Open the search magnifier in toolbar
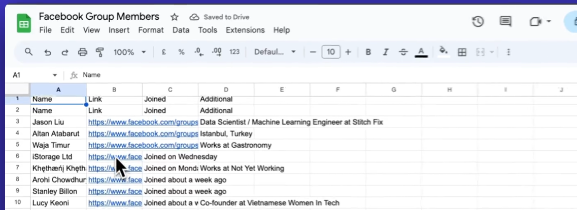577x210 pixels. [29, 52]
